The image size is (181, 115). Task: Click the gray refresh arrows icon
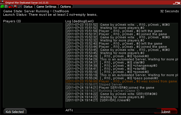coord(19,7)
